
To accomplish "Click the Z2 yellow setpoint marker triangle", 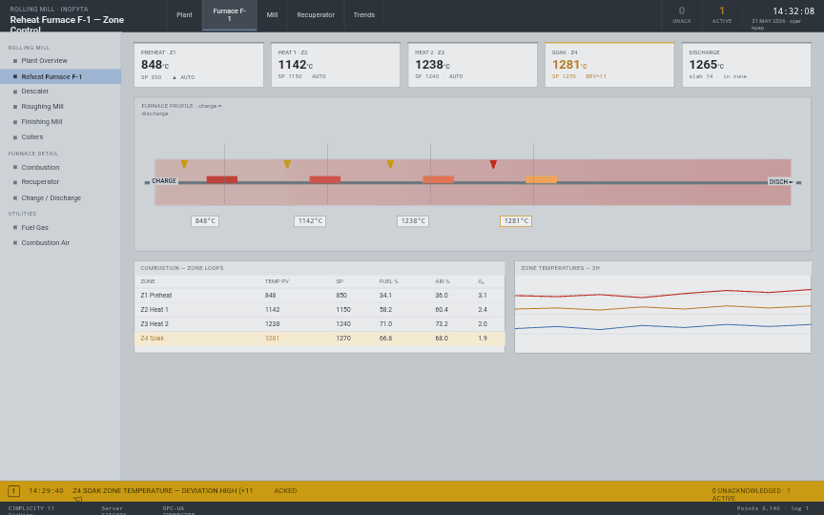I will coord(287,164).
